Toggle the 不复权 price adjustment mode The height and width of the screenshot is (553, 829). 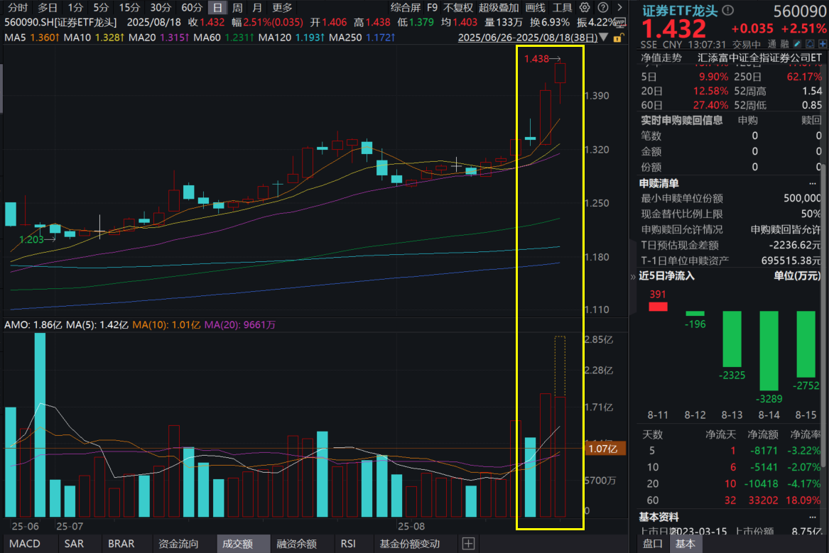click(x=457, y=8)
